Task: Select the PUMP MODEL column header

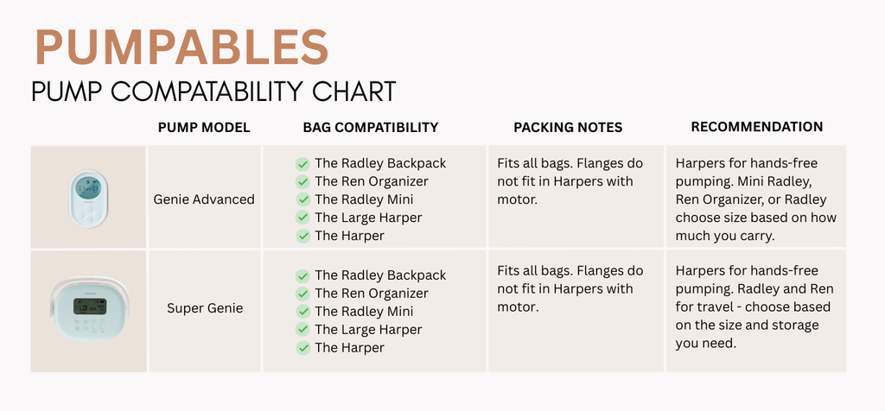Action: [204, 128]
